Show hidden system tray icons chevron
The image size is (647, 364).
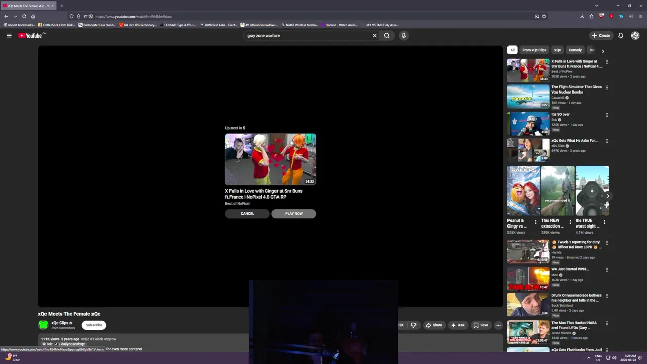(588, 358)
